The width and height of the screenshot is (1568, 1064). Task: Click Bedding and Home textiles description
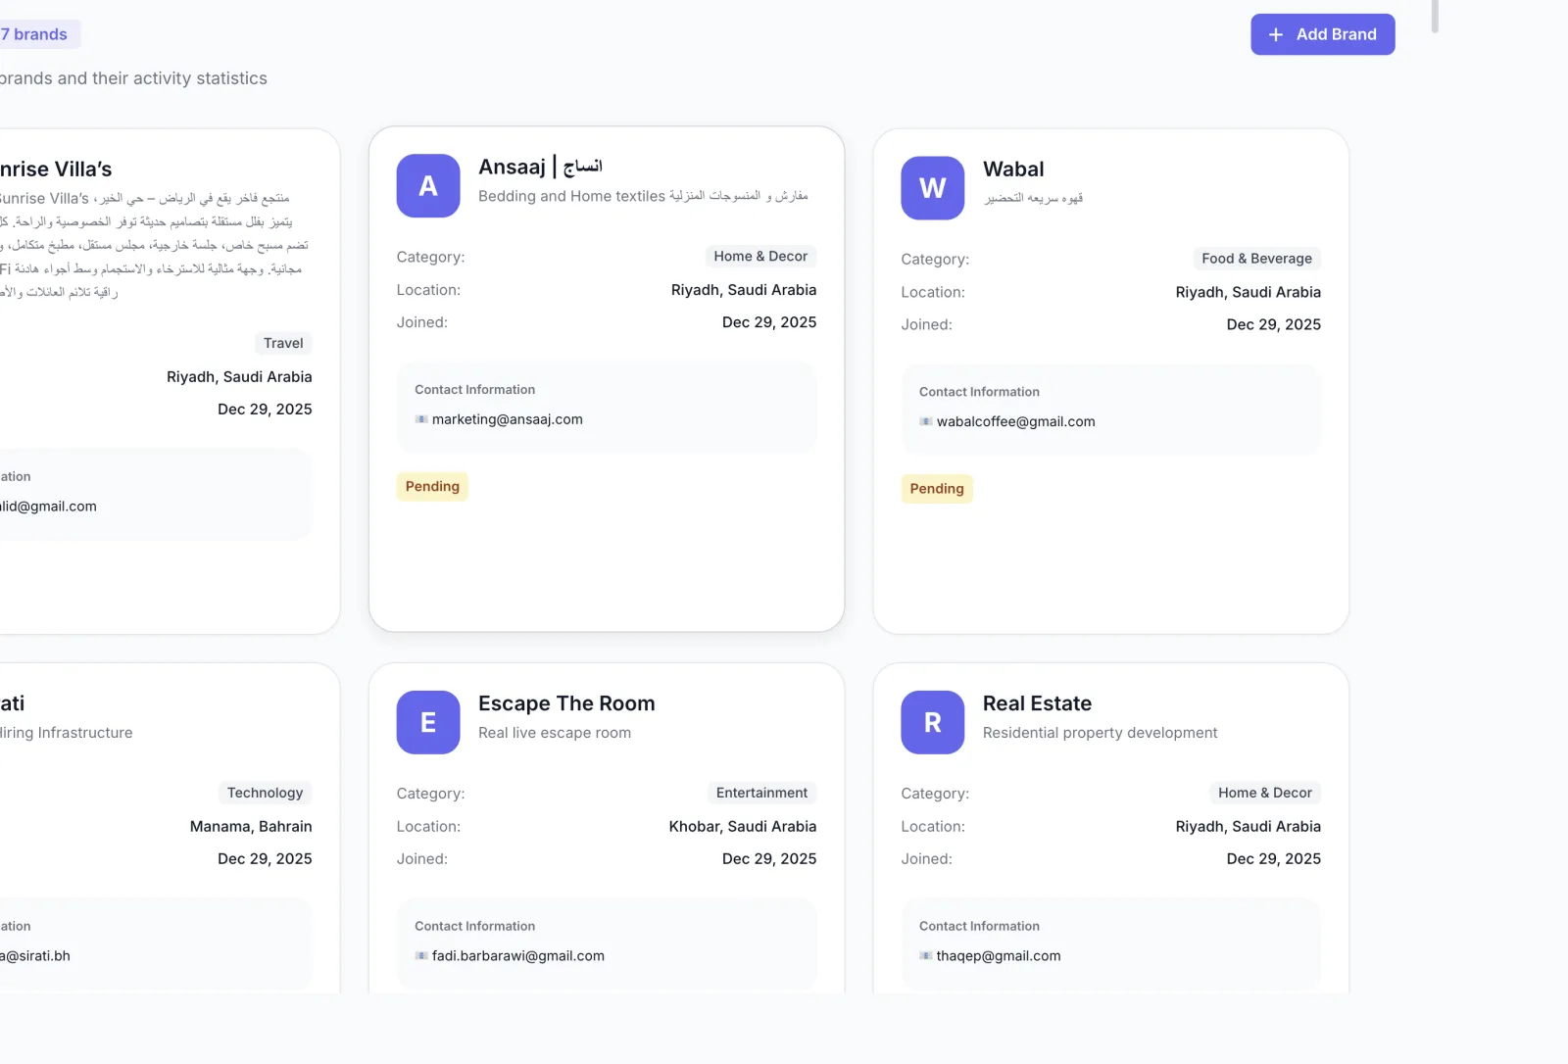(643, 196)
